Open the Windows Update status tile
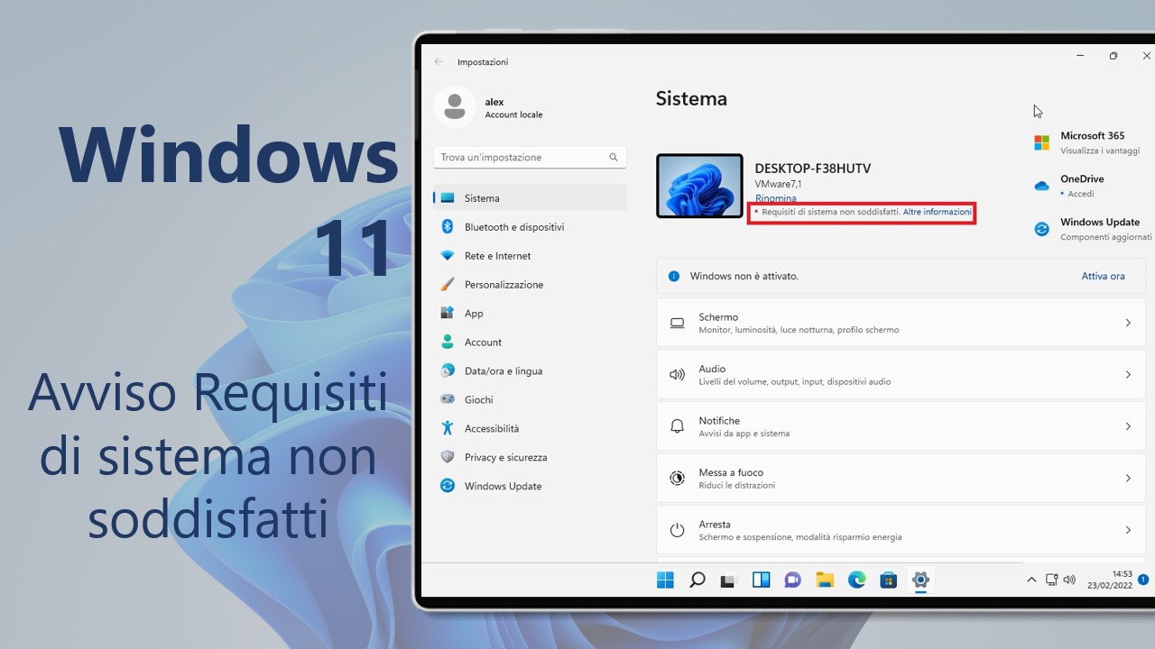Image resolution: width=1155 pixels, height=649 pixels. coord(1092,229)
